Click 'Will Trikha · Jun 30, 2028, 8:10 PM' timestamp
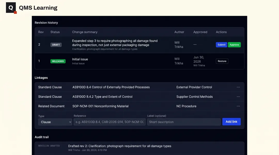 pos(87,150)
